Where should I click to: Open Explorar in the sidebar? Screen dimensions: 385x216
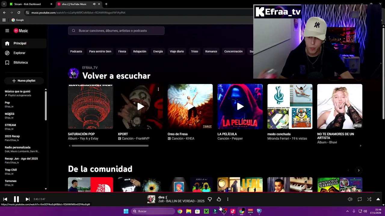[24, 53]
